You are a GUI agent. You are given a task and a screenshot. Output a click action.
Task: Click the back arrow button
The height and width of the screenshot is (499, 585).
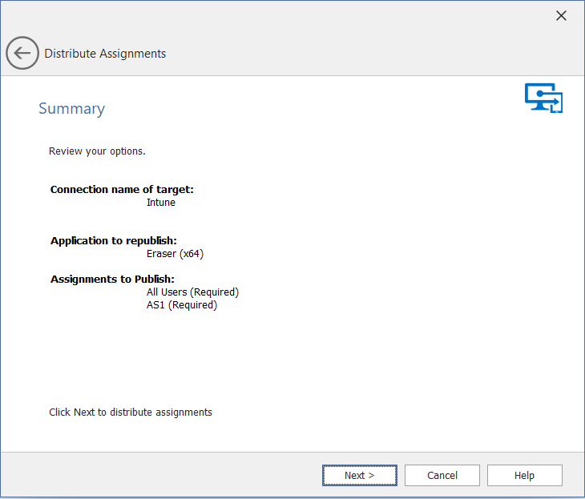tap(22, 54)
